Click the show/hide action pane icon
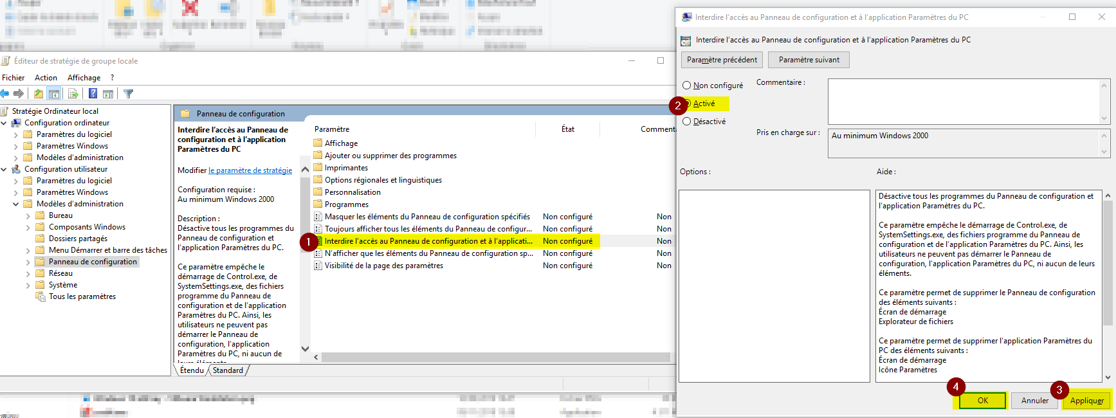The image size is (1116, 418). tap(108, 94)
